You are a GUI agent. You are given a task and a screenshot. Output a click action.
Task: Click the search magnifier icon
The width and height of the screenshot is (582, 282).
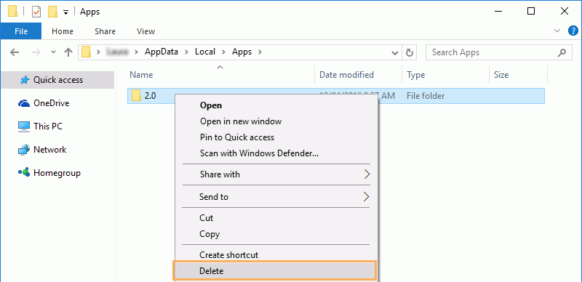tap(562, 52)
